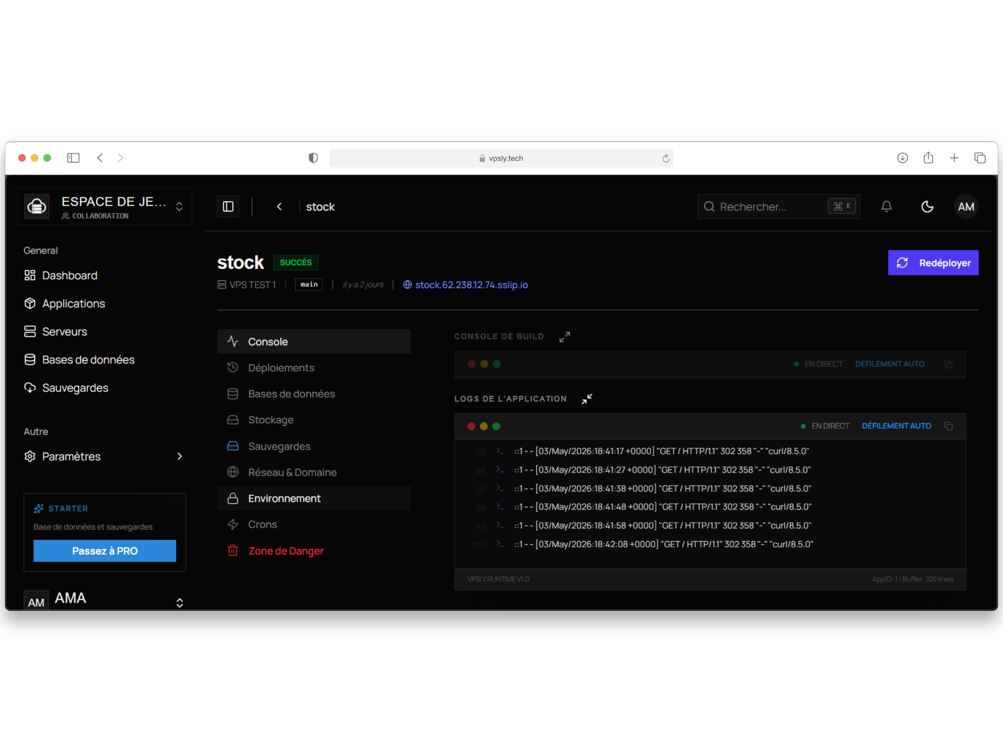Toggle EN DIRECT in build console
The height and width of the screenshot is (752, 1003).
[x=818, y=364]
